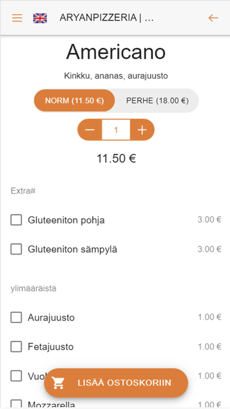
Task: Select the PERHE (18.00 €) size option
Action: [x=157, y=100]
